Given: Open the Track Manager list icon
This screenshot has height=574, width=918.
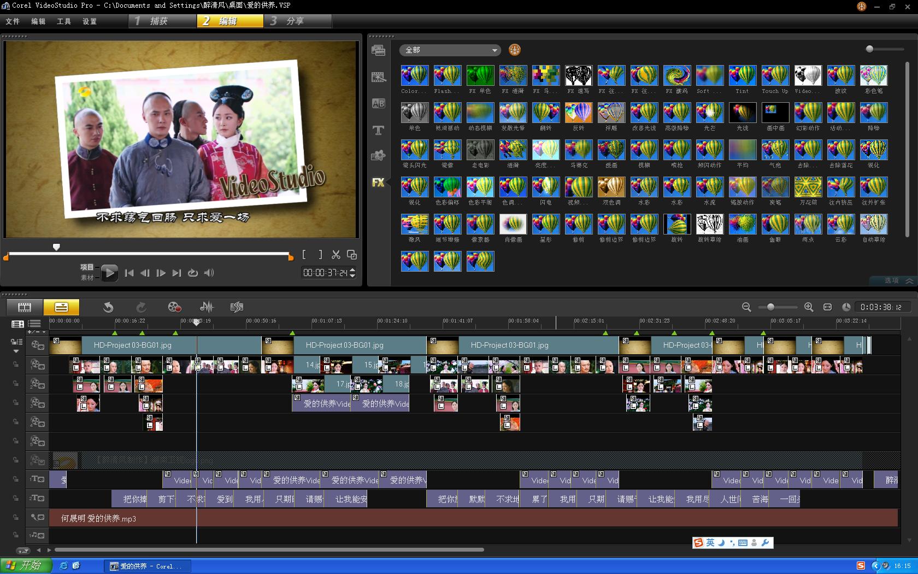Looking at the screenshot, I should tap(34, 324).
